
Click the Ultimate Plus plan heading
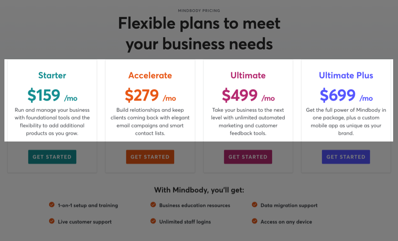(346, 75)
